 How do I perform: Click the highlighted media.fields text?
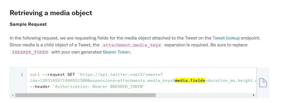tap(190, 80)
